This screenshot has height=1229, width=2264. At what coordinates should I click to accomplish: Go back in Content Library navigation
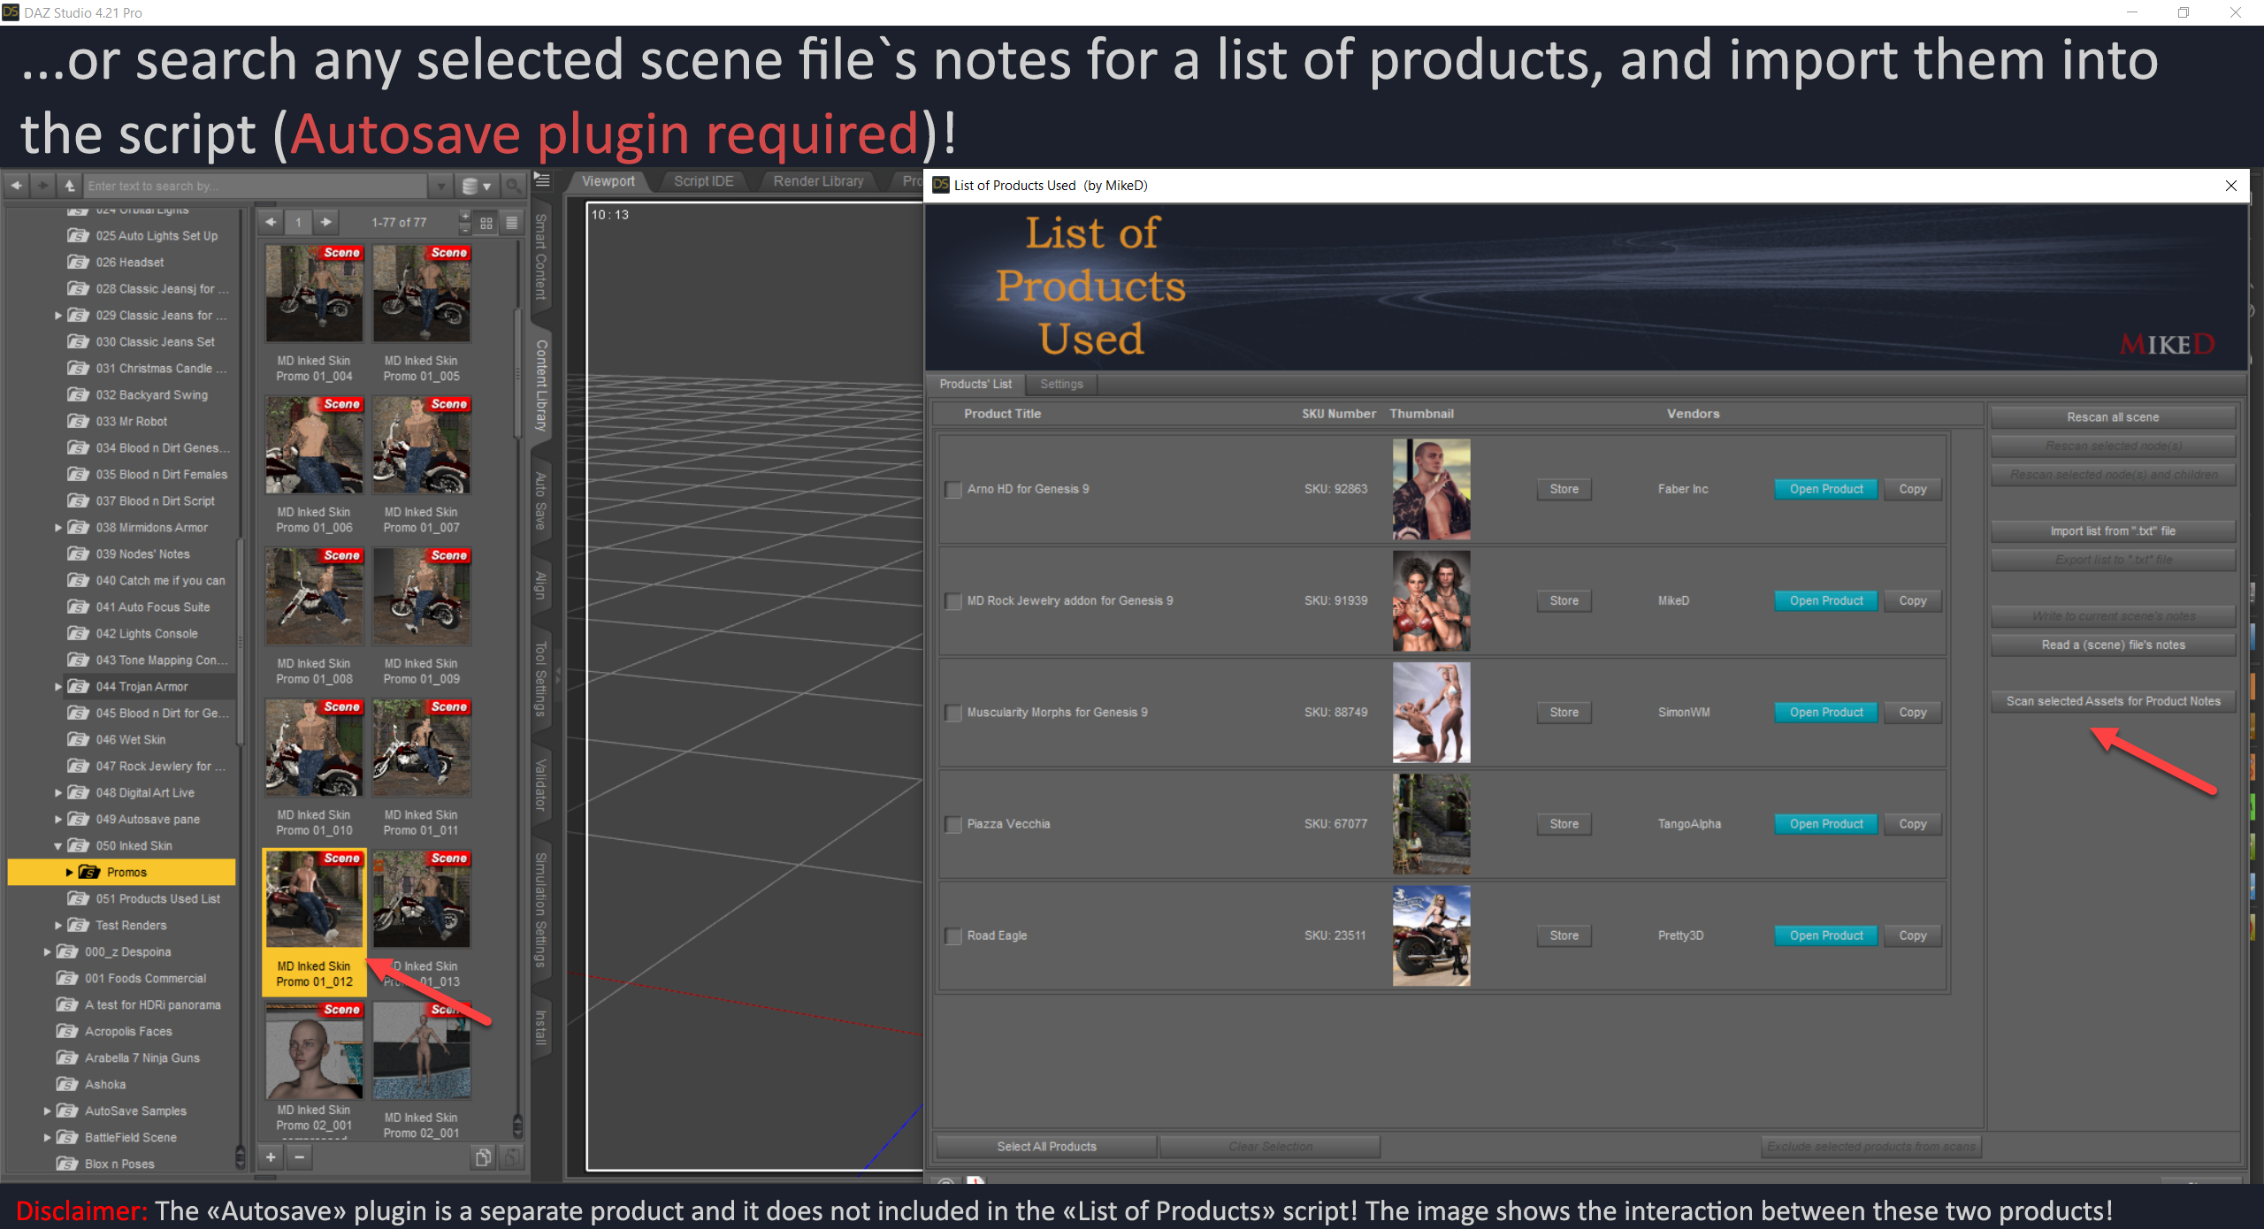click(17, 186)
